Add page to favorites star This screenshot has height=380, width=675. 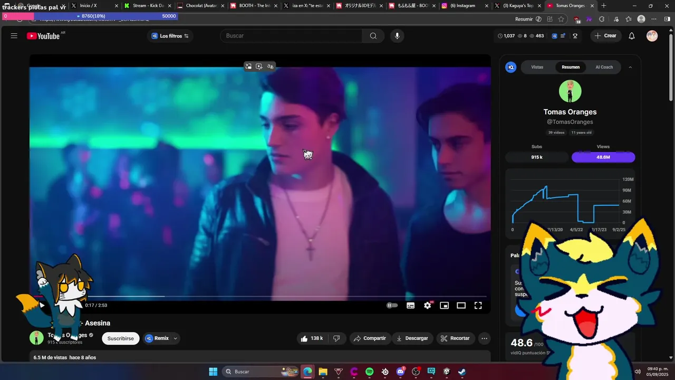pos(561,19)
